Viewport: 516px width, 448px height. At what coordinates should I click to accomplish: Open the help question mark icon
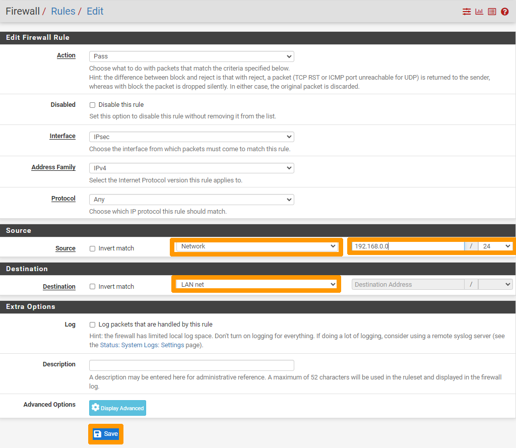point(505,12)
